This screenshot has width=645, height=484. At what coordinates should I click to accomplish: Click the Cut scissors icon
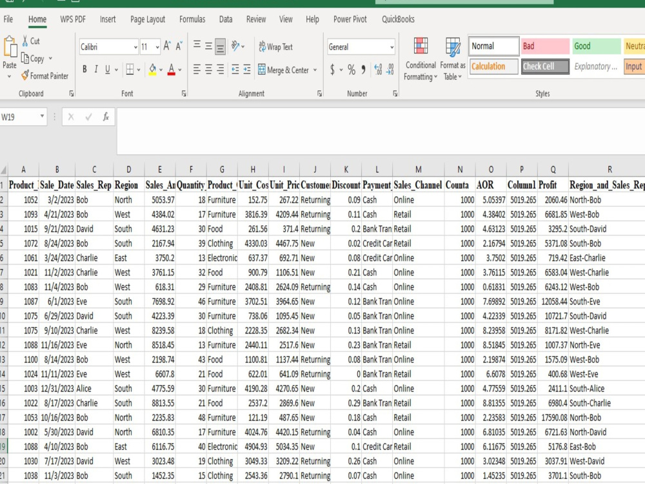tap(26, 41)
